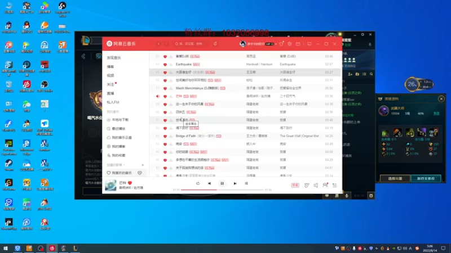Open 播客 in the sidebar
Screen dimensions: 451x253
point(110,66)
